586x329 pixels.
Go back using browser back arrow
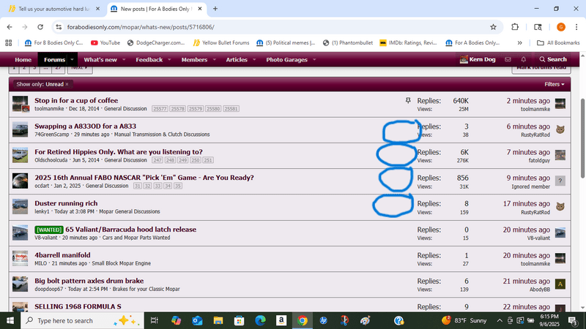10,27
